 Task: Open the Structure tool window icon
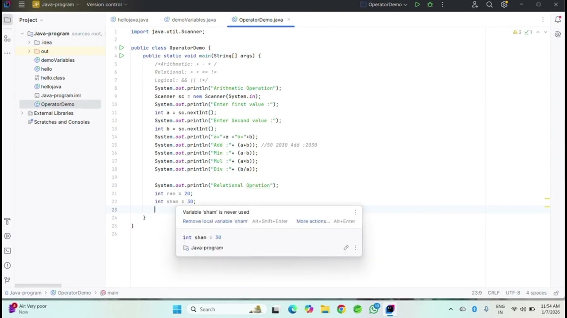coord(7,39)
